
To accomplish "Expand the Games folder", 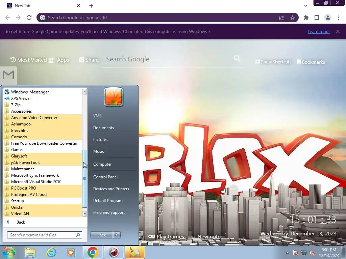I will (x=43, y=149).
